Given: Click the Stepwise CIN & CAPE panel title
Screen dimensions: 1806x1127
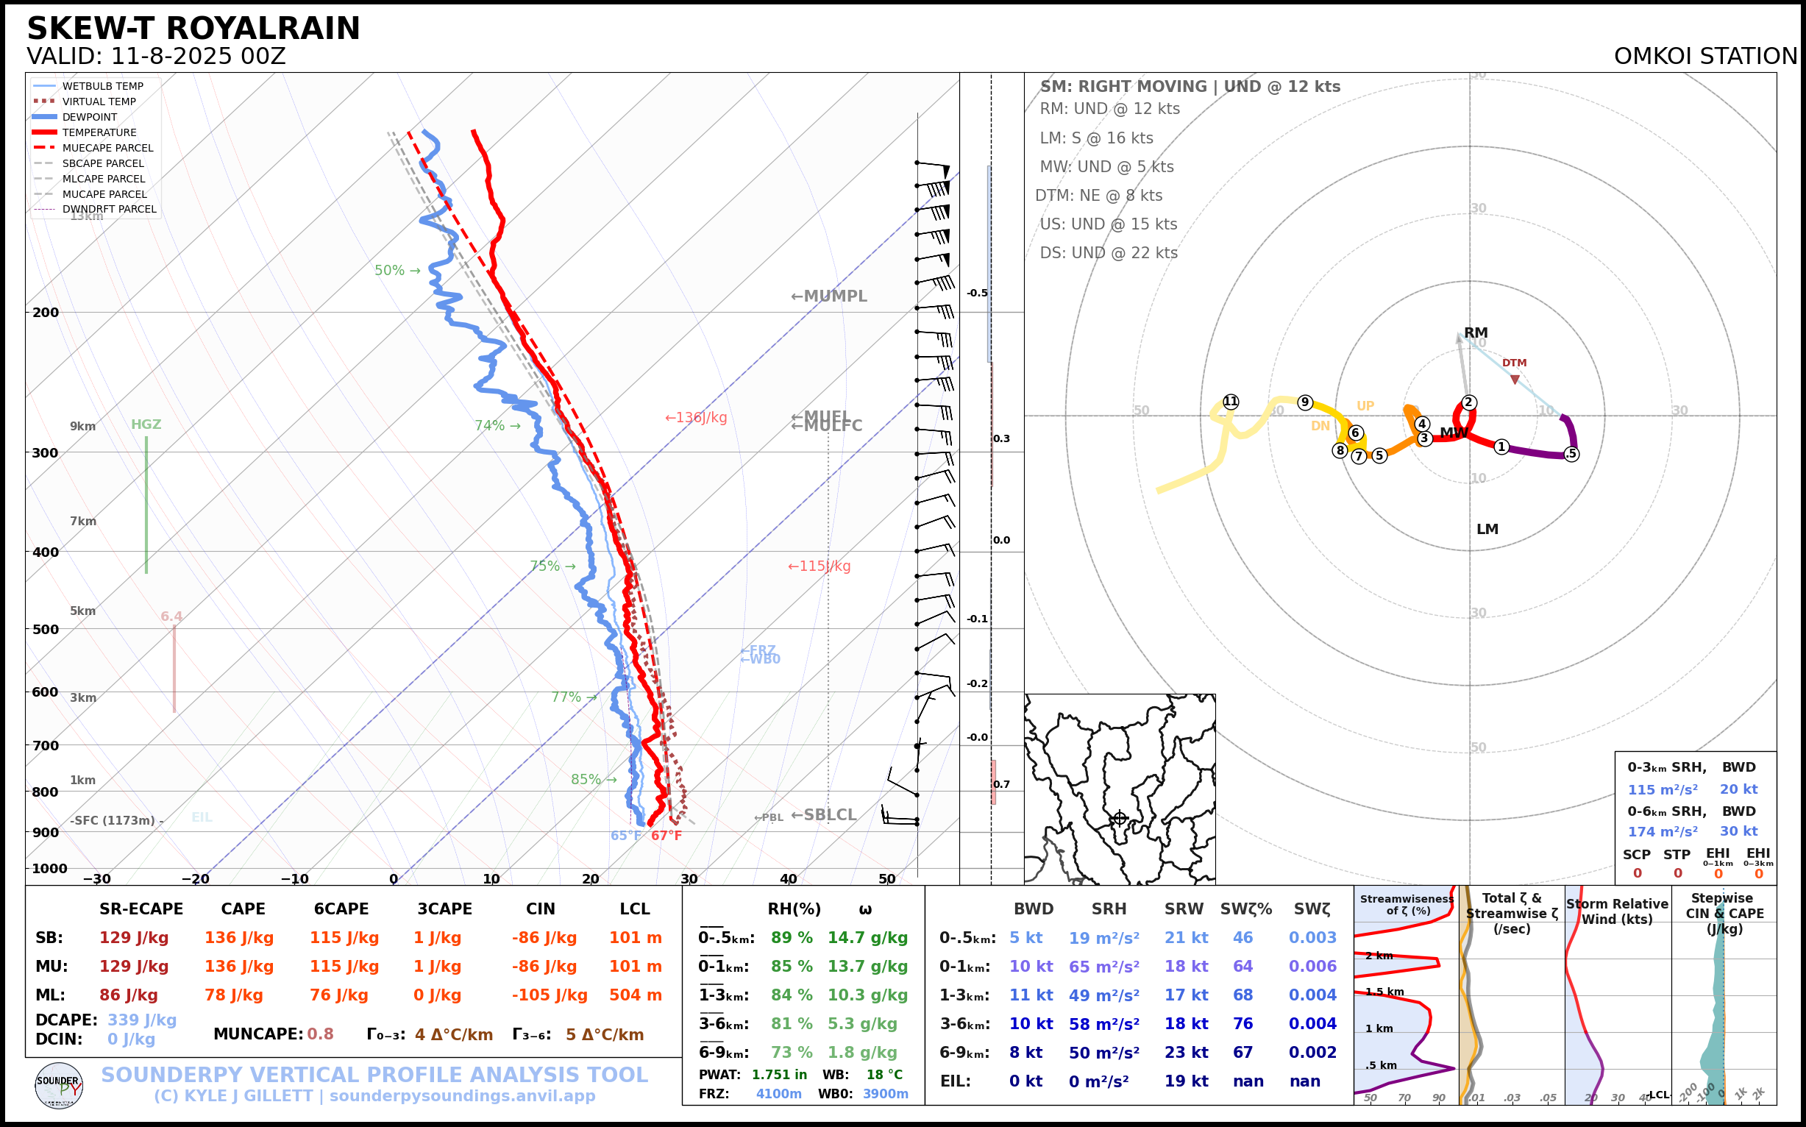Looking at the screenshot, I should click(1725, 913).
